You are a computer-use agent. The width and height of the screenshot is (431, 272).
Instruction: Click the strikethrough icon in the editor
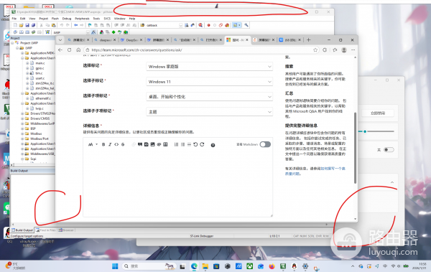123,144
